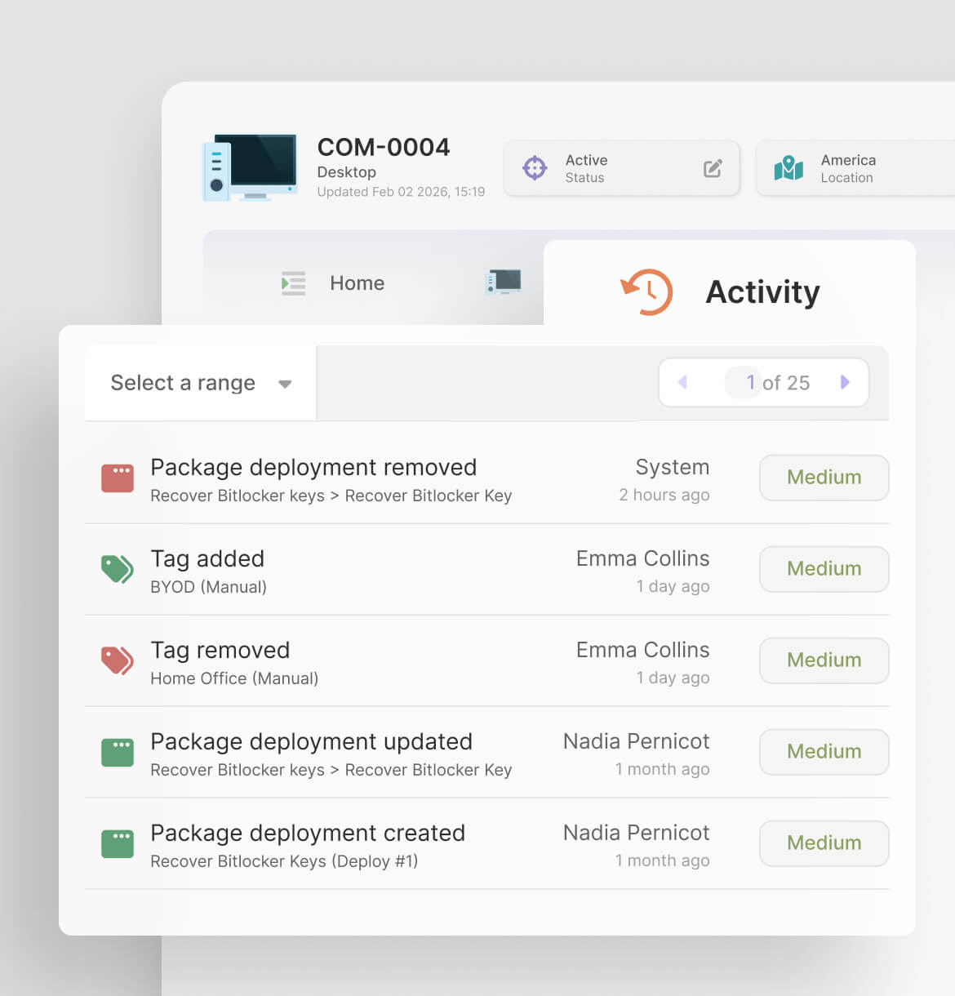Go to next activity page arrow
Image resolution: width=955 pixels, height=996 pixels.
click(845, 382)
